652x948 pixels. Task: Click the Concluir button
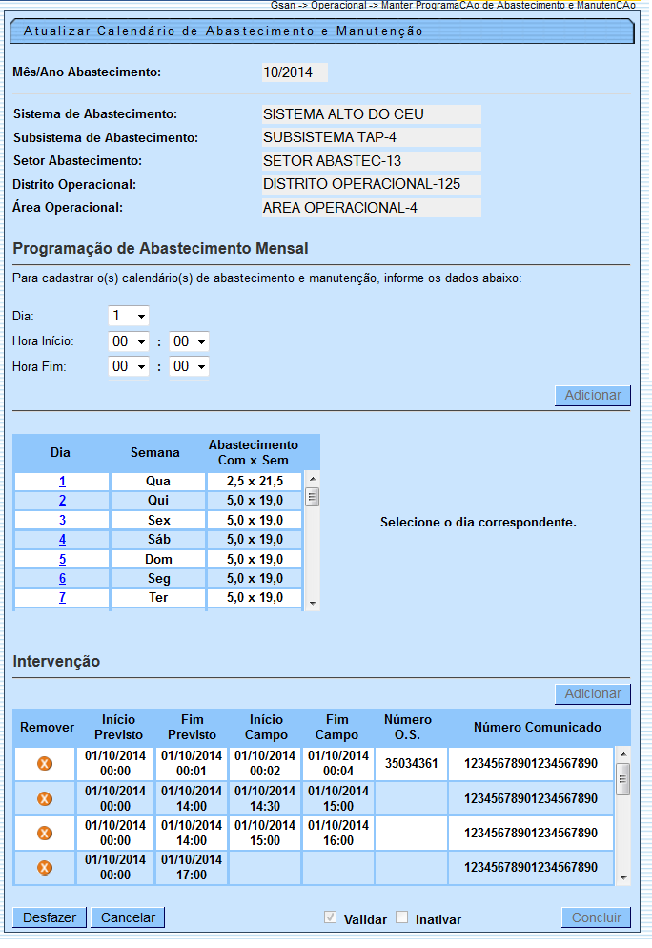pos(596,917)
